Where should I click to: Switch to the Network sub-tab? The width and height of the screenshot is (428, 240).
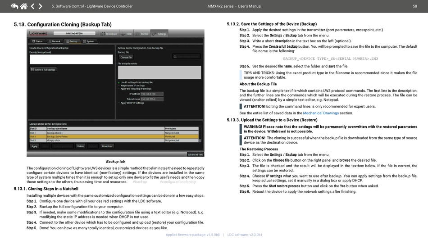(x=55, y=41)
